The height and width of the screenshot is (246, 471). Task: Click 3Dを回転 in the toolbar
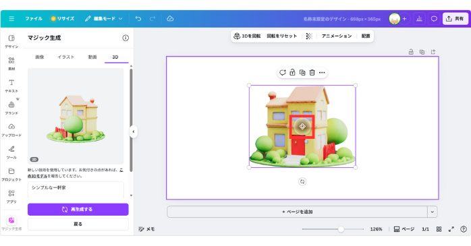point(247,36)
